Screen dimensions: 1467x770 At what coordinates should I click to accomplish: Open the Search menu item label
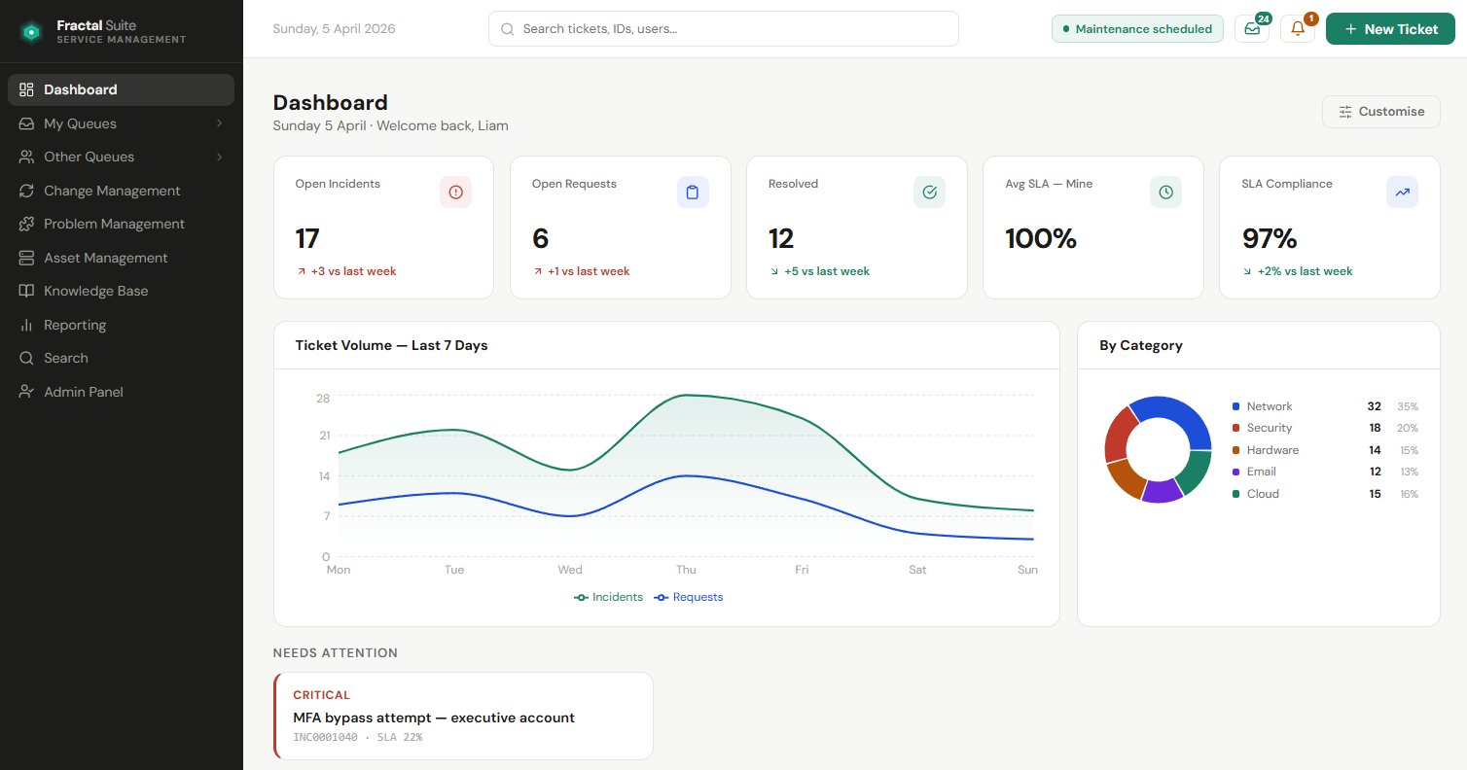click(x=66, y=358)
